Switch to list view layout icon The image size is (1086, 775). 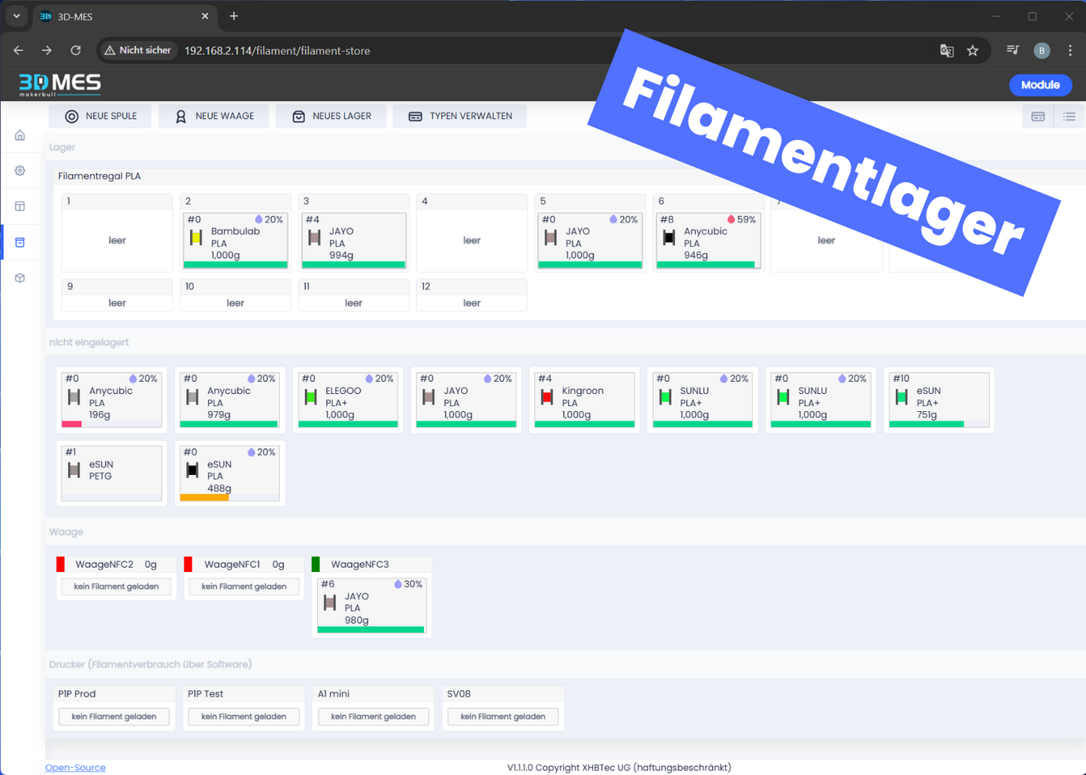[x=1069, y=117]
